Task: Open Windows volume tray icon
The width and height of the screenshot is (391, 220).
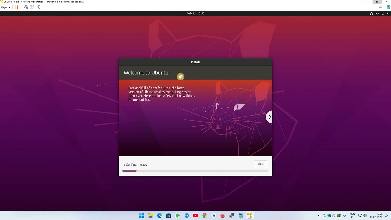Action: 365,215
